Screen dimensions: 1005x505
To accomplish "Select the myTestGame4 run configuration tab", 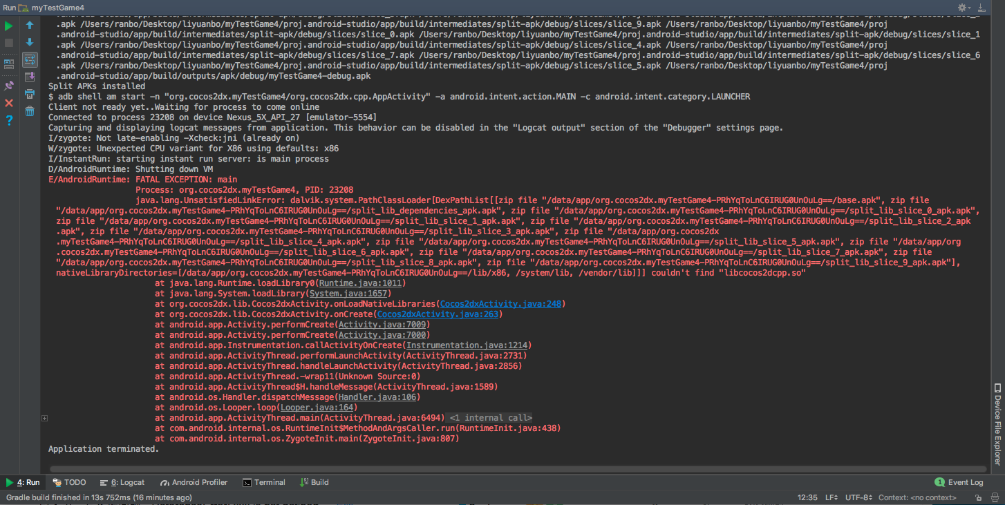I will tap(51, 7).
